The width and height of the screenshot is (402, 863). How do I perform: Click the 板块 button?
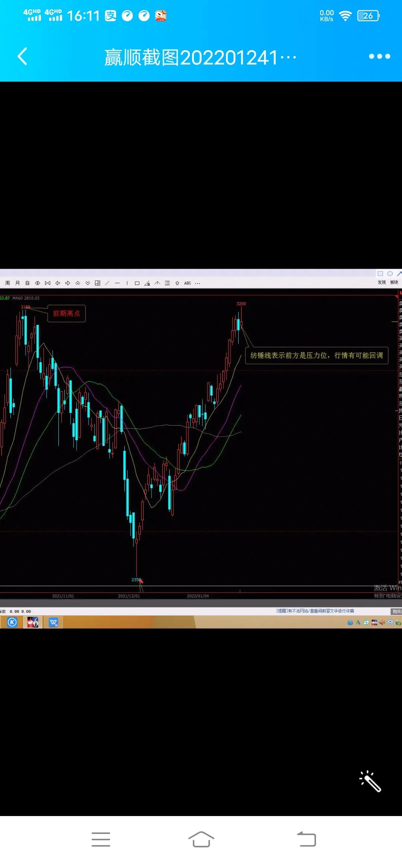[x=394, y=282]
